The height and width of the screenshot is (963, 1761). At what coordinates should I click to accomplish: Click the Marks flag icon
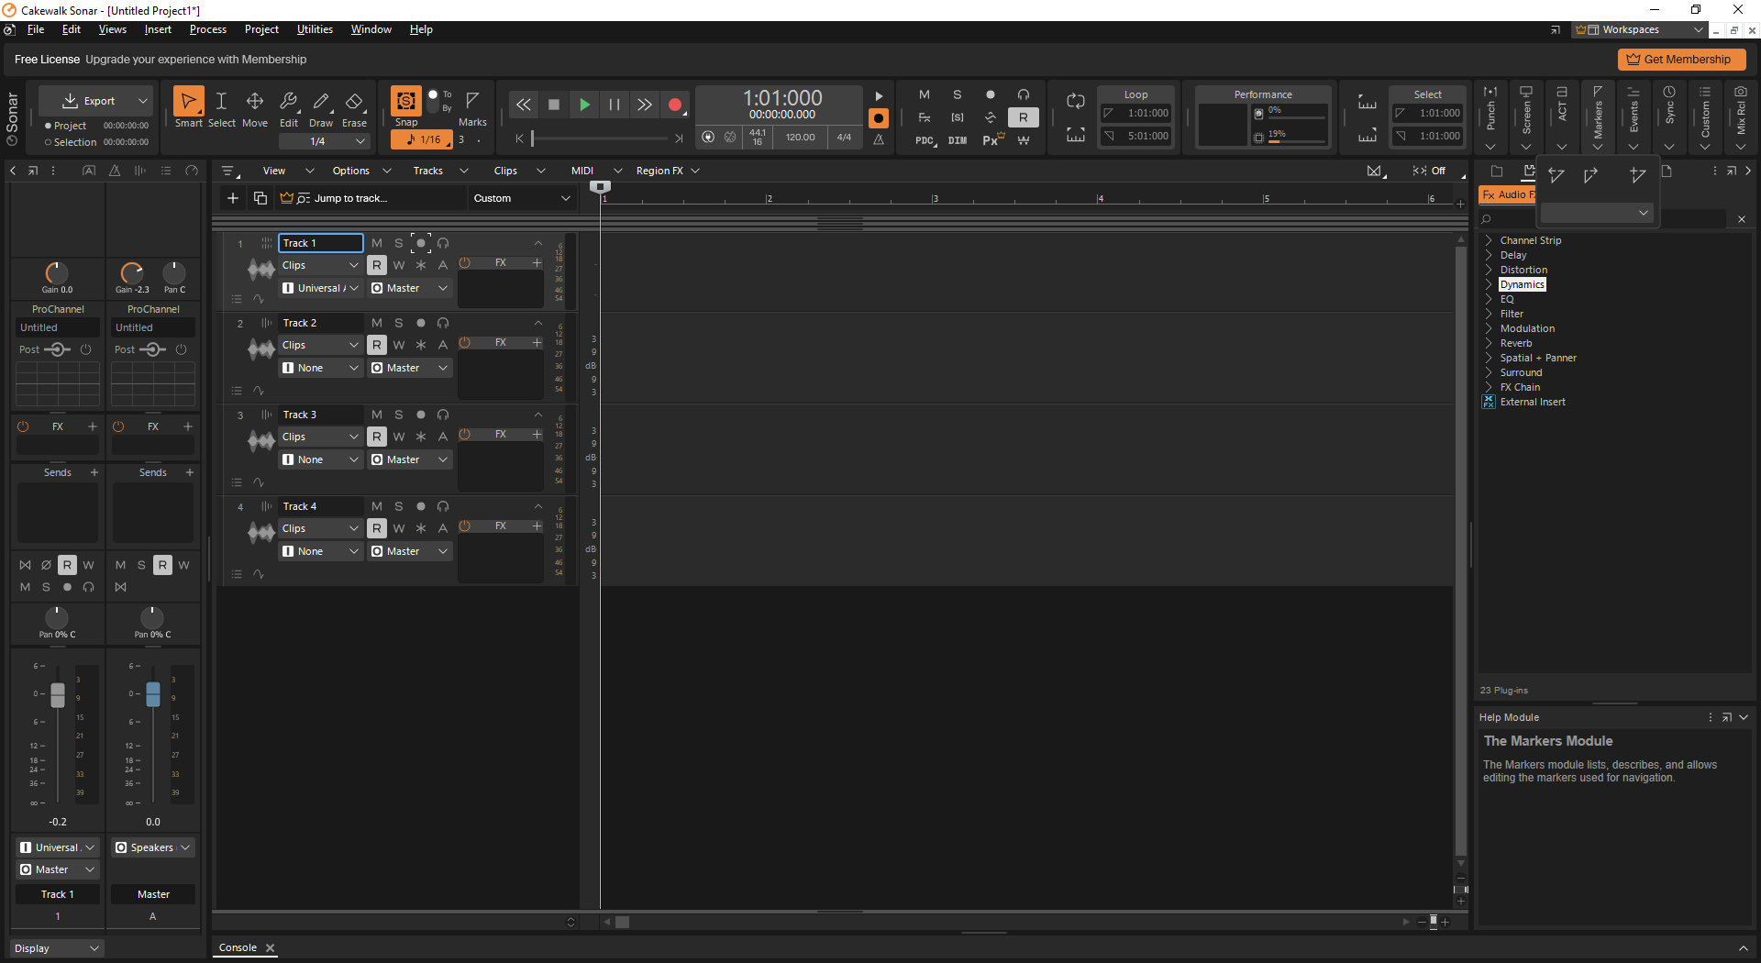[473, 100]
